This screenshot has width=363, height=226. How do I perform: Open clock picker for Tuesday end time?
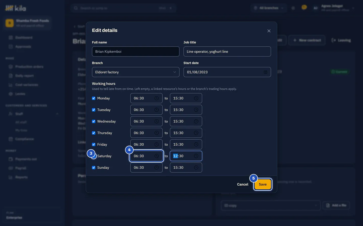click(196, 110)
